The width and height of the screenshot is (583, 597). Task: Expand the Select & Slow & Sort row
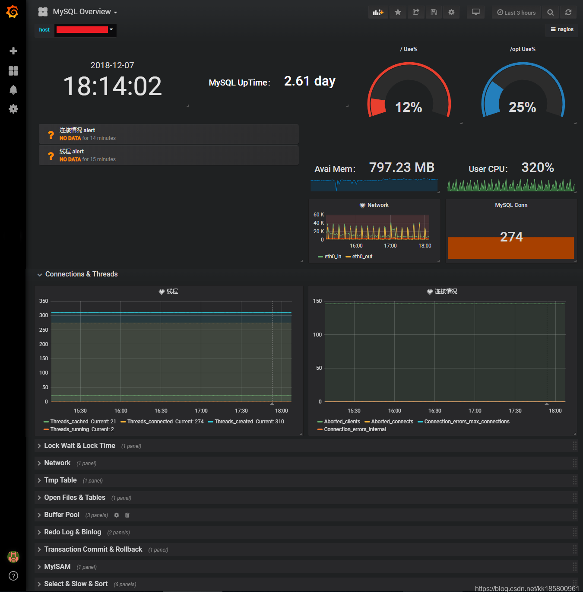73,584
